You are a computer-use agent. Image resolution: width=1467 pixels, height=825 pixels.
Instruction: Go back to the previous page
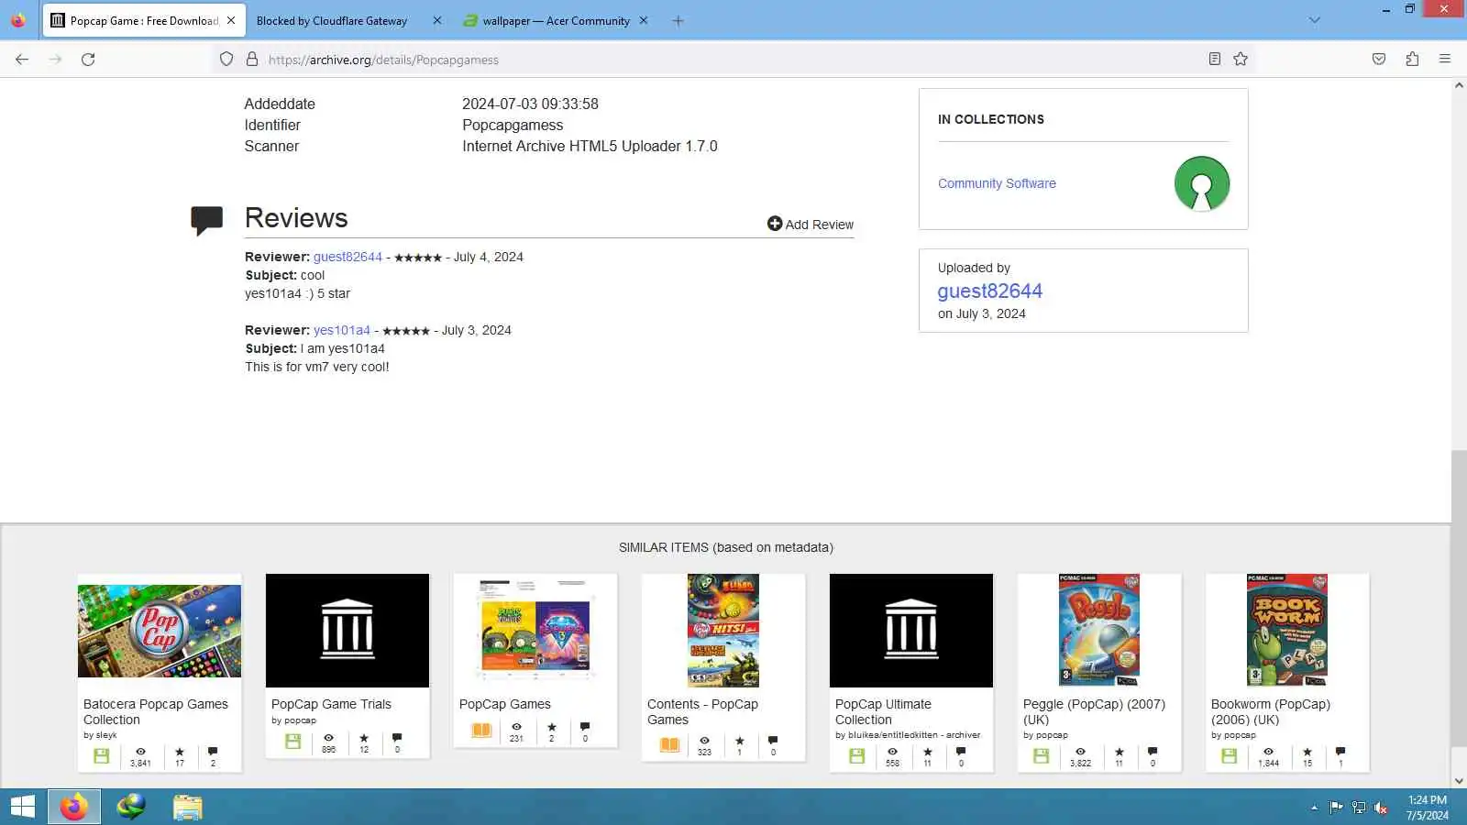tap(22, 60)
